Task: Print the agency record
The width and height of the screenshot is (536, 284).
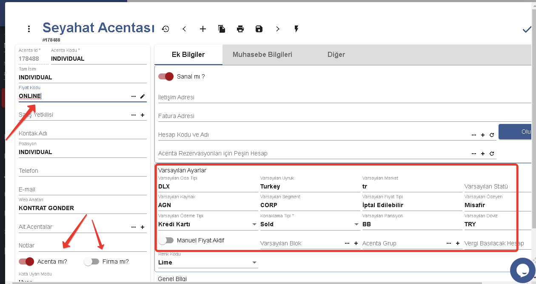Action: pos(240,29)
